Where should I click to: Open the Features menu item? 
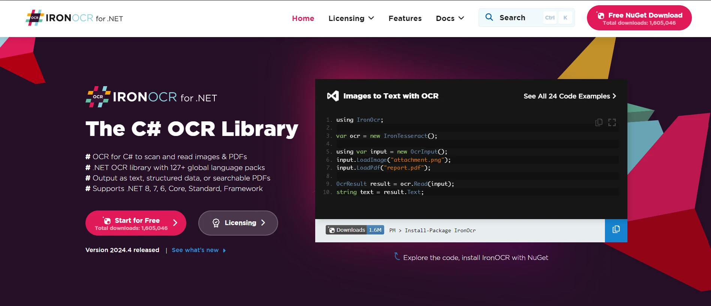[x=405, y=18]
